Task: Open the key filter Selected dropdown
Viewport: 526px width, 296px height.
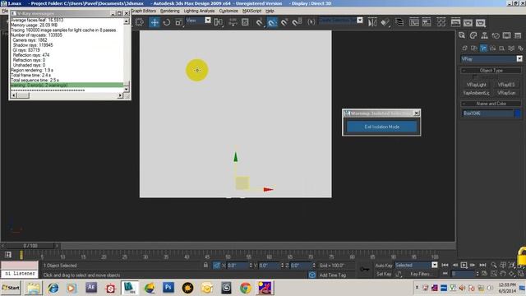Action: point(417,265)
